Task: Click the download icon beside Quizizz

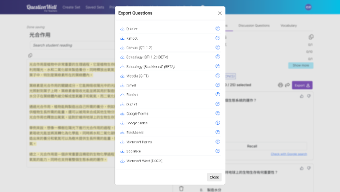Action: 122,28
